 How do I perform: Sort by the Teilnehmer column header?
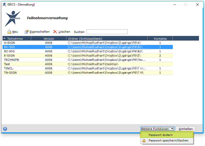point(17,38)
